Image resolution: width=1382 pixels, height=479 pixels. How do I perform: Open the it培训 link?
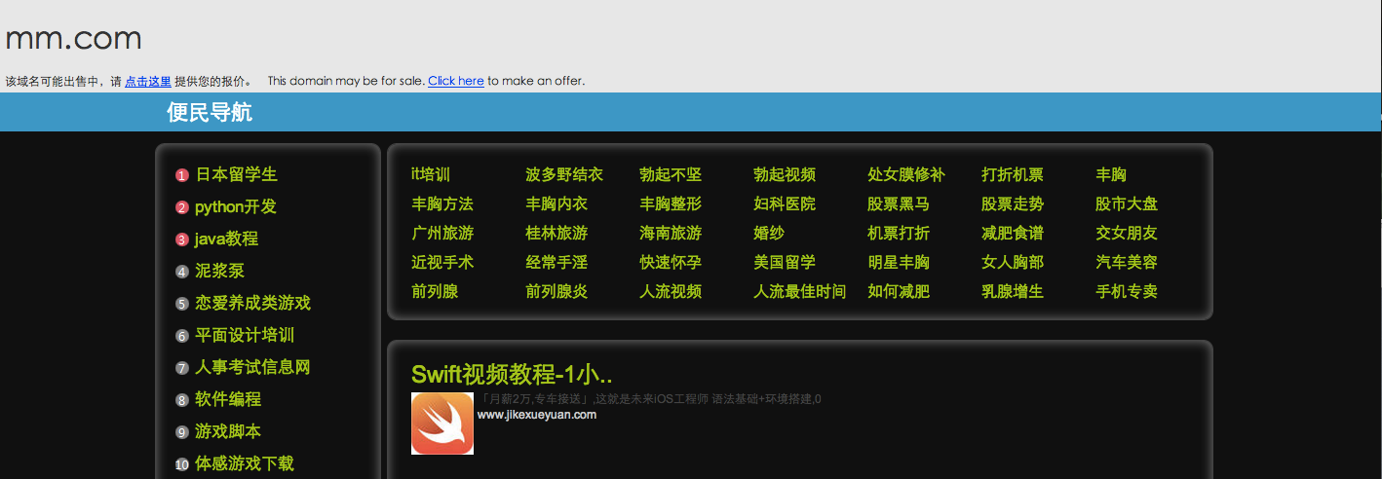pyautogui.click(x=431, y=174)
